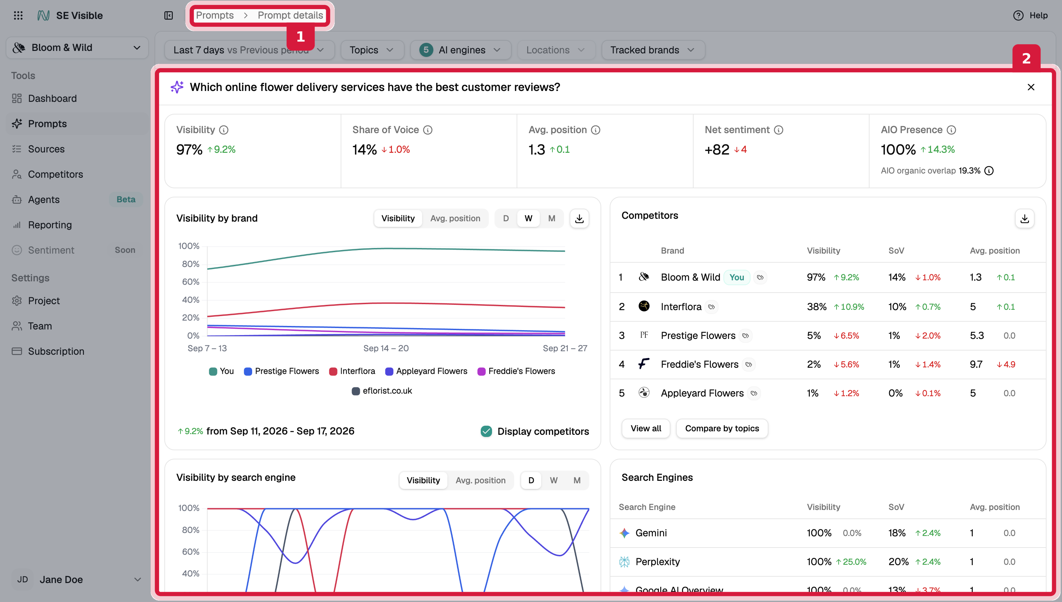Switch brand chart to Avg. position view

[x=455, y=218]
